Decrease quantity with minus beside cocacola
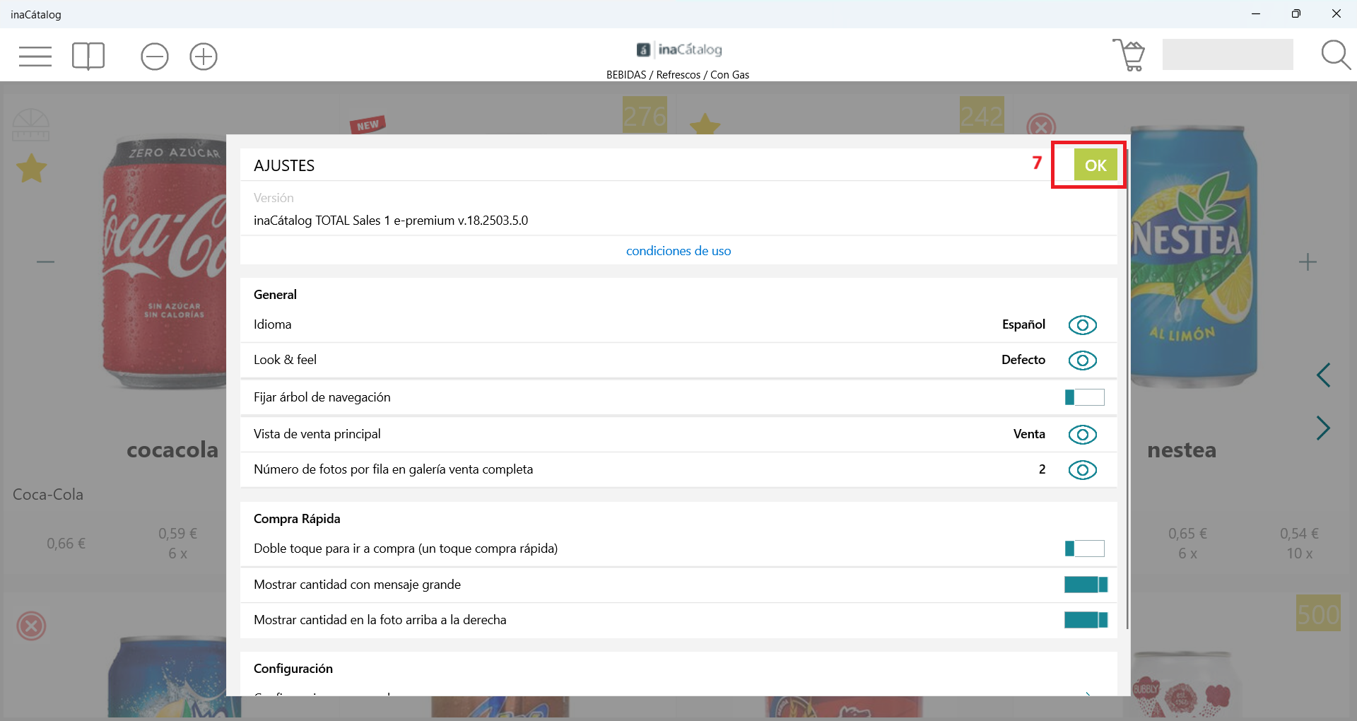1357x721 pixels. (x=45, y=262)
